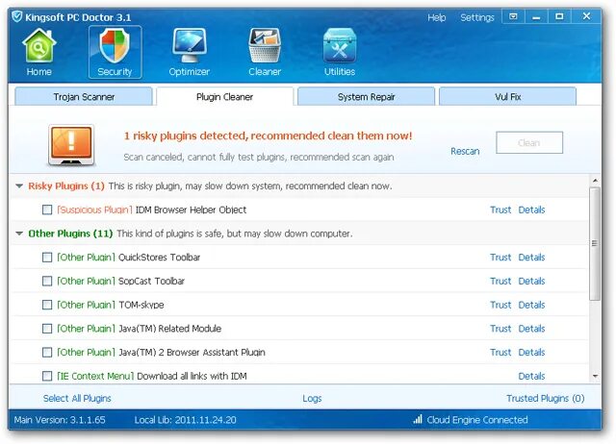The image size is (616, 444).
Task: Trust the IDM Browser Helper Object
Action: tap(500, 210)
